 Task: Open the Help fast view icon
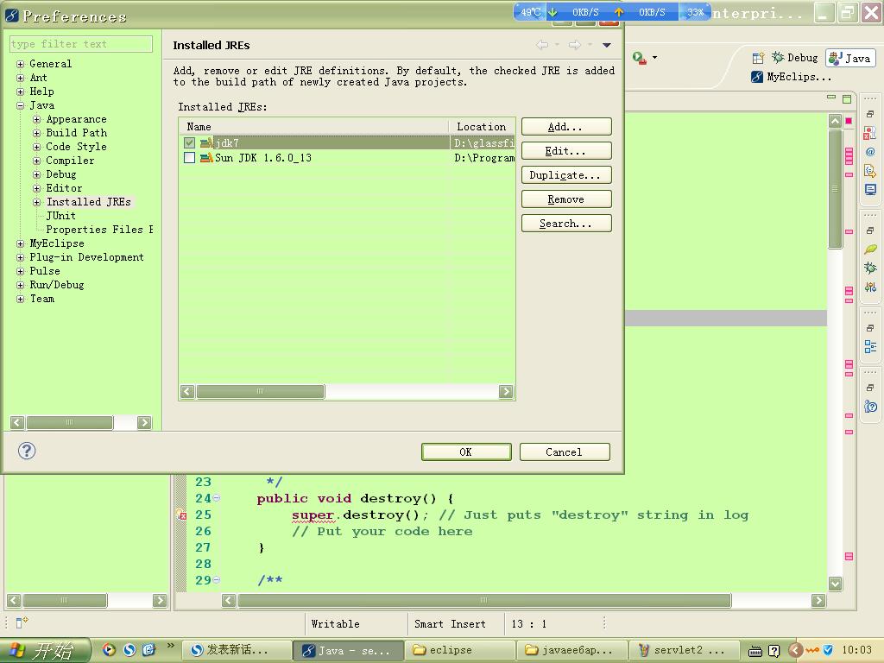point(870,406)
